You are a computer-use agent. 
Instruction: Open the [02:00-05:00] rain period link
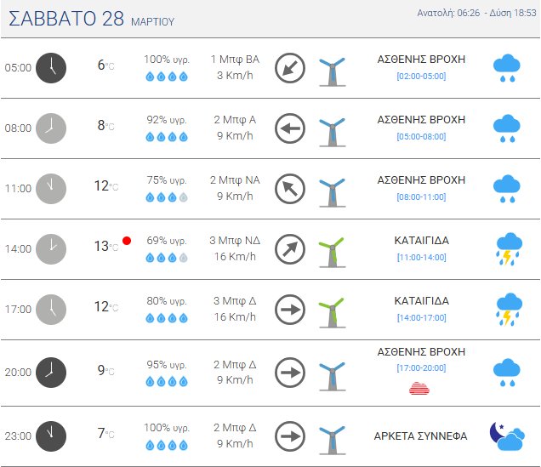coord(421,77)
